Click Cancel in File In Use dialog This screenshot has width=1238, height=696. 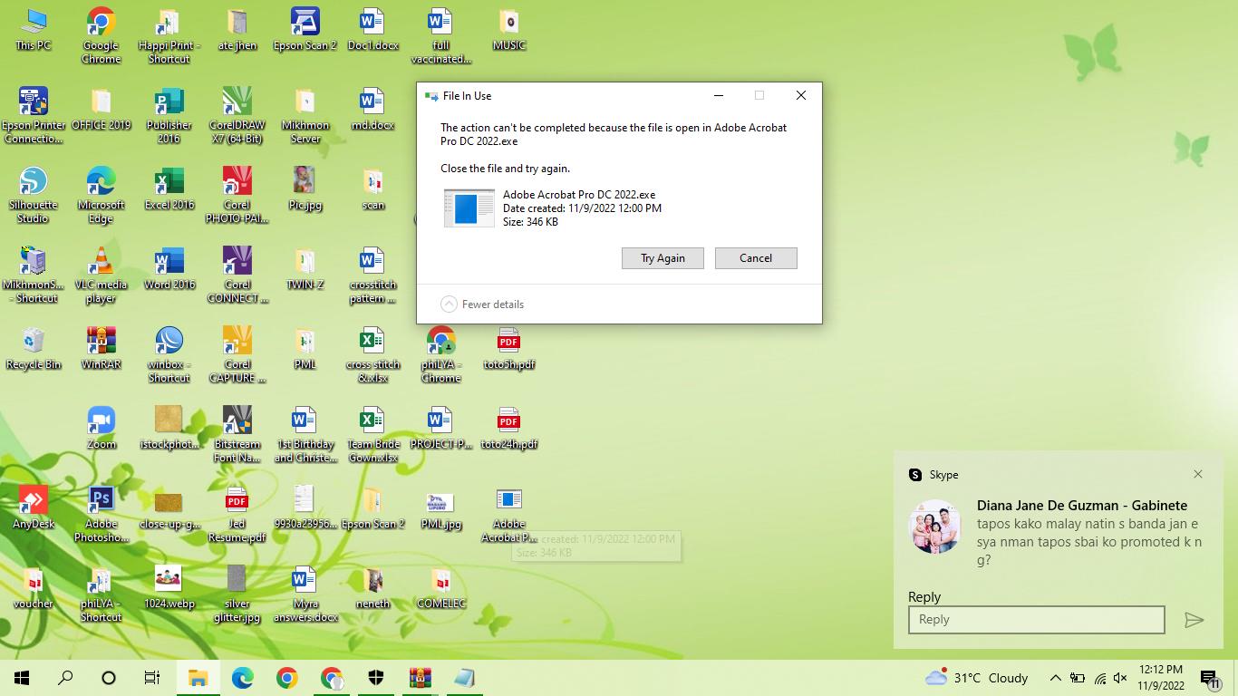[x=755, y=258]
